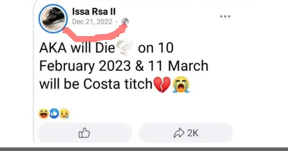Share the post via 2K share button
Screen dimensions: 288x151
[186, 133]
